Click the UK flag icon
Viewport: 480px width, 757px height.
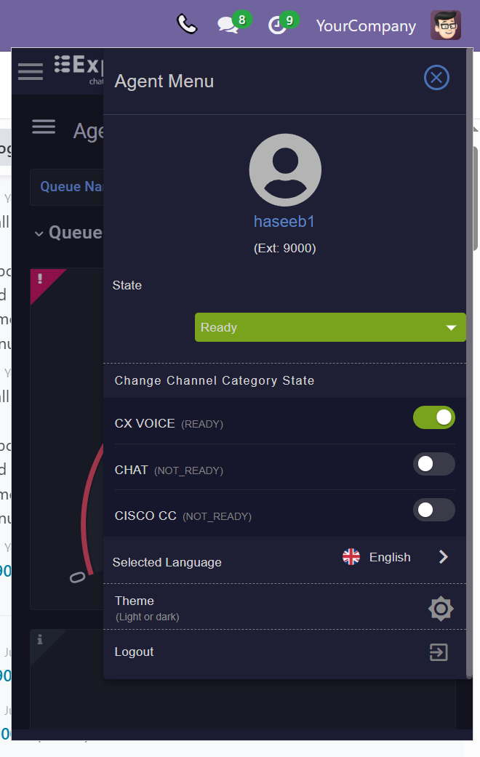click(351, 556)
